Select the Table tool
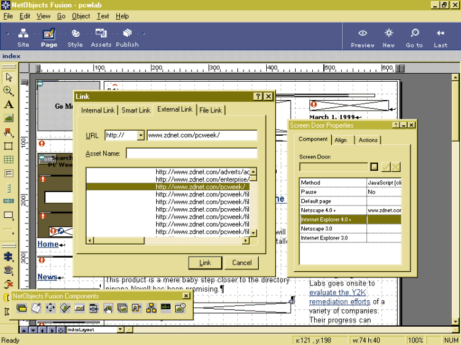Screen dimensions: 461x345 coord(9,160)
